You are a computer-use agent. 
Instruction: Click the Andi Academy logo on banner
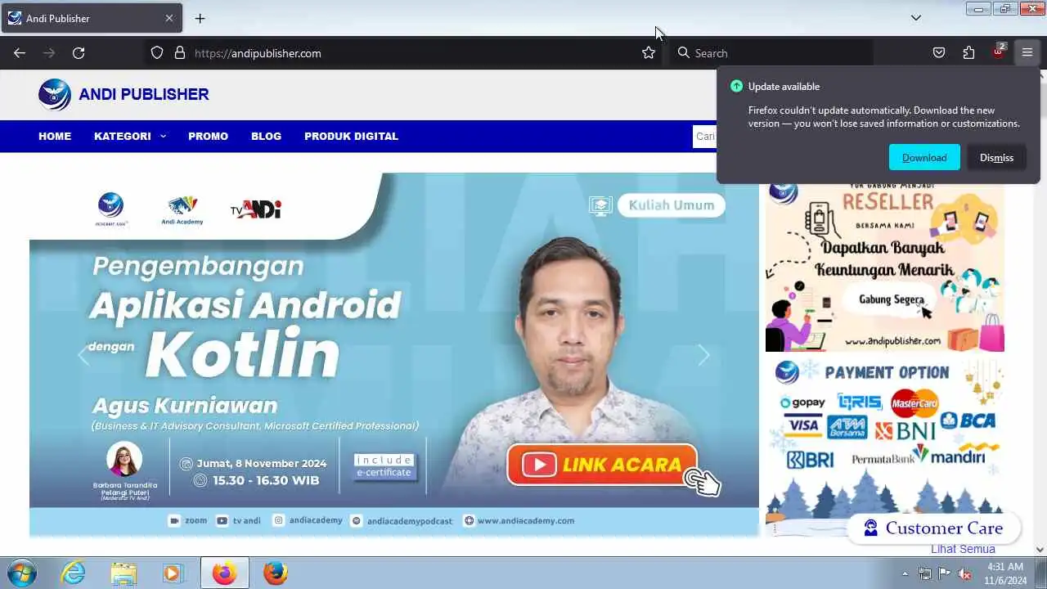coord(182,210)
